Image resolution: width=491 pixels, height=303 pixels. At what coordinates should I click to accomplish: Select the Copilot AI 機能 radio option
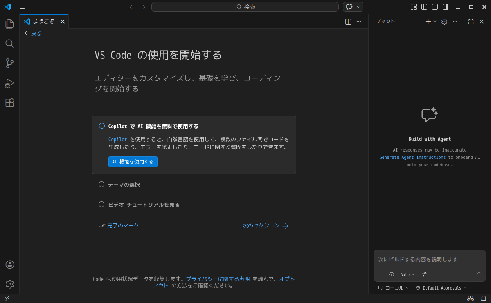click(101, 126)
